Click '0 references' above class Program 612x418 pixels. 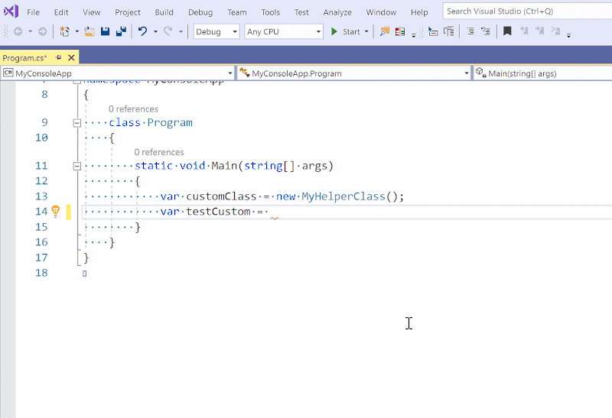click(133, 109)
